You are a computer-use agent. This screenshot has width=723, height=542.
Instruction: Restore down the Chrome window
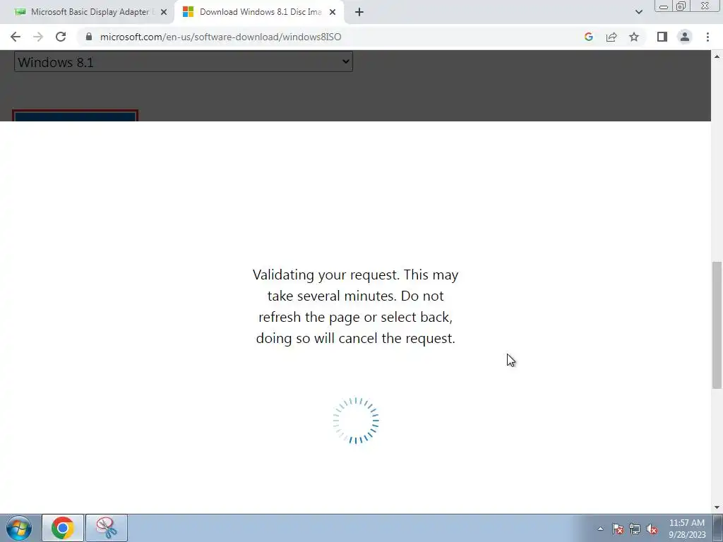(x=681, y=6)
